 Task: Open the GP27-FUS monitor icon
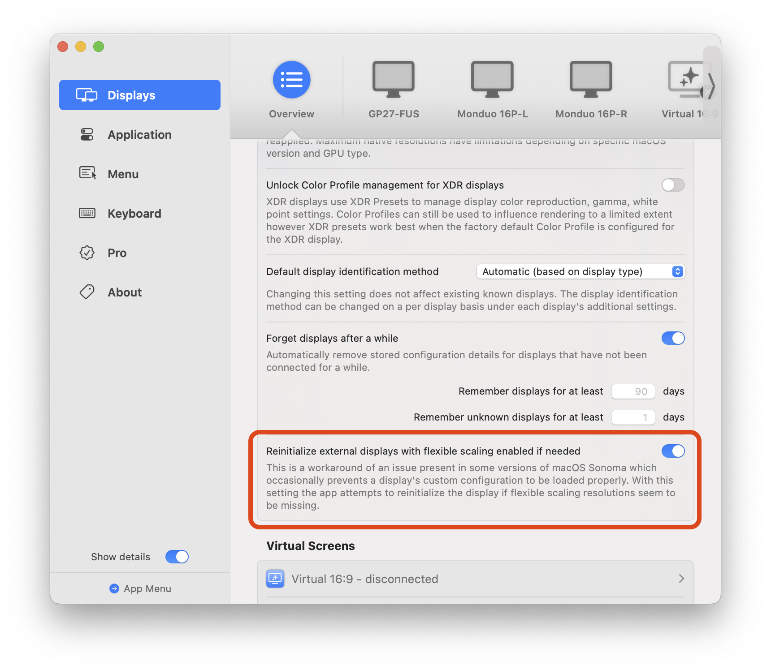tap(393, 79)
